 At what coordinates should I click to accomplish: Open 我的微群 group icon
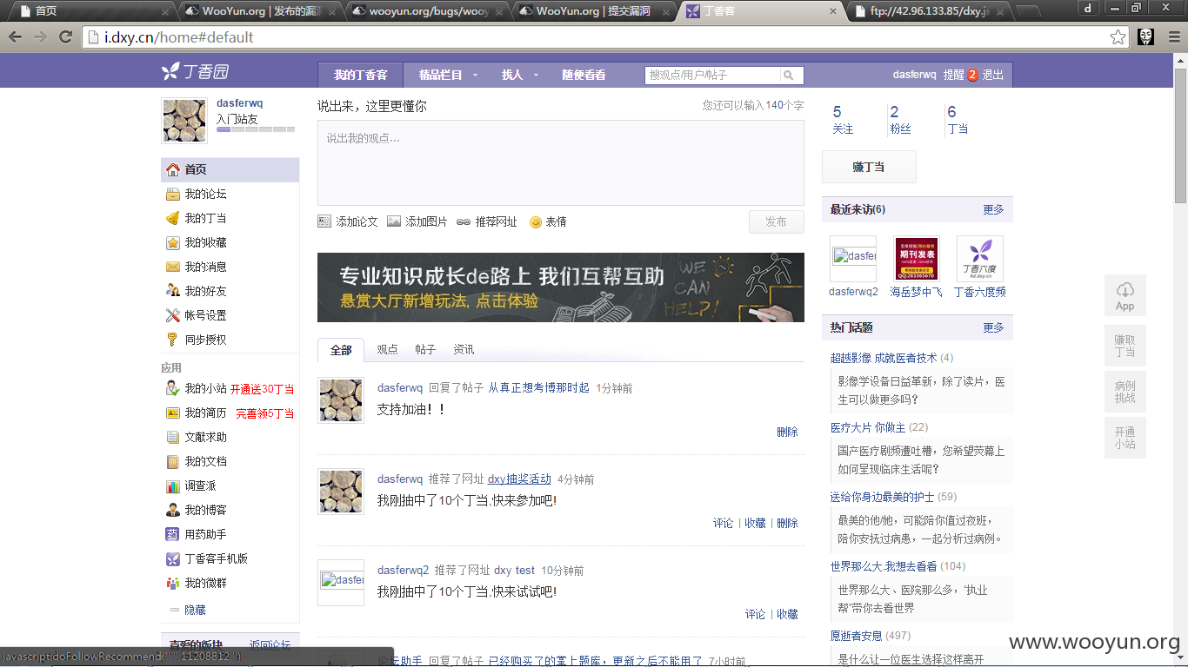[173, 583]
